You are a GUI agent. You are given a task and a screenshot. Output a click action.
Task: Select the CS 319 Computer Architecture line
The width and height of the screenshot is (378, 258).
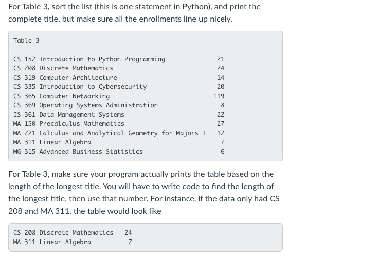point(119,78)
